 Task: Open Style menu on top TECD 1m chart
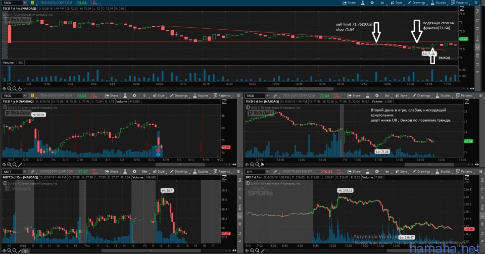click(x=397, y=3)
